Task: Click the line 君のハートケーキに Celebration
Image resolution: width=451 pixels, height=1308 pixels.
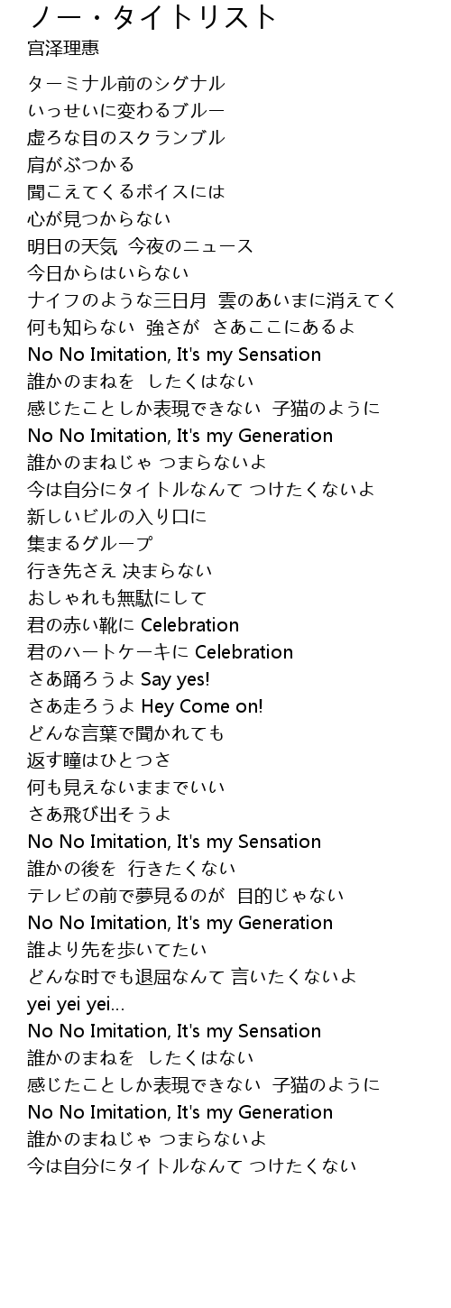Action: click(x=161, y=652)
